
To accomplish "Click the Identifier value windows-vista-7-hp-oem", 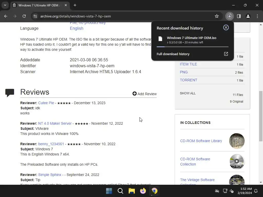I will tap(92, 66).
